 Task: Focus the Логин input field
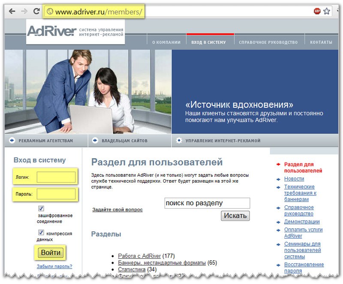(56, 177)
